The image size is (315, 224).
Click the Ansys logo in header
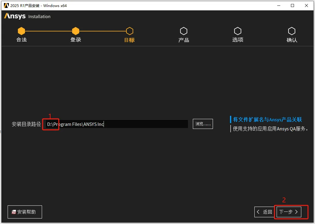pyautogui.click(x=15, y=16)
